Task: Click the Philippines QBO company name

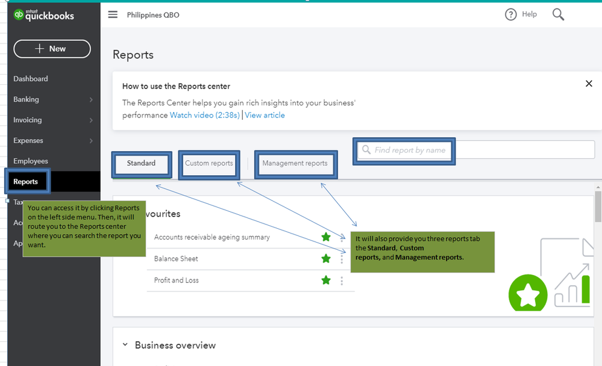Action: pos(153,15)
